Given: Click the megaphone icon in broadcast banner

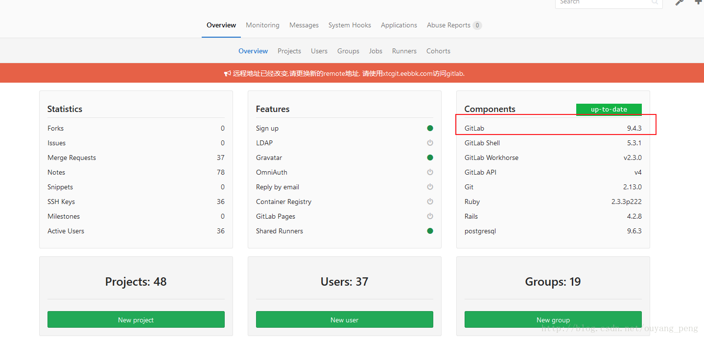Looking at the screenshot, I should [228, 73].
